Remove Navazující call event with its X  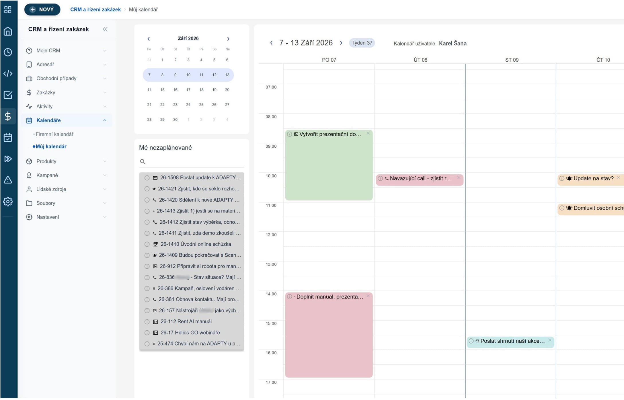(459, 177)
